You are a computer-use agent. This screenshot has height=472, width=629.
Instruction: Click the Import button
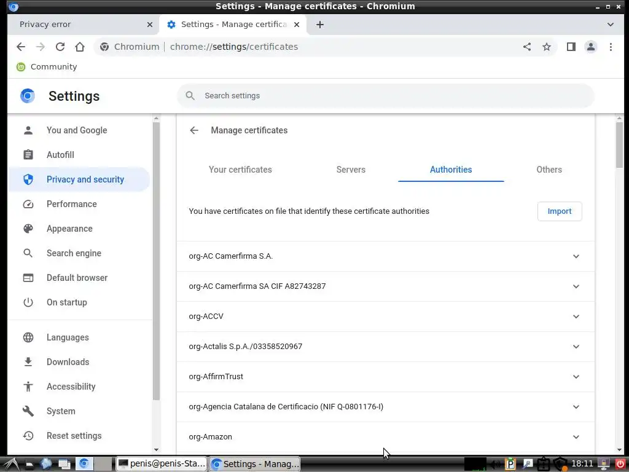click(560, 211)
